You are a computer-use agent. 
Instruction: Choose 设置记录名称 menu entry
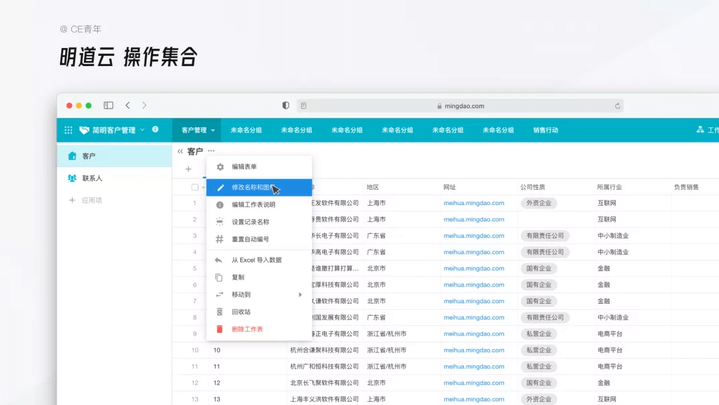[259, 222]
